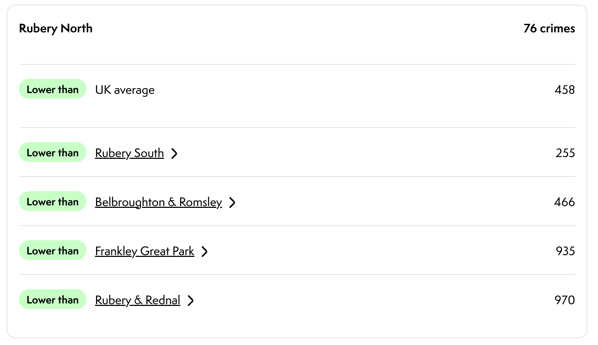Click the Lower than badge for Rubery & Rednal

(53, 300)
